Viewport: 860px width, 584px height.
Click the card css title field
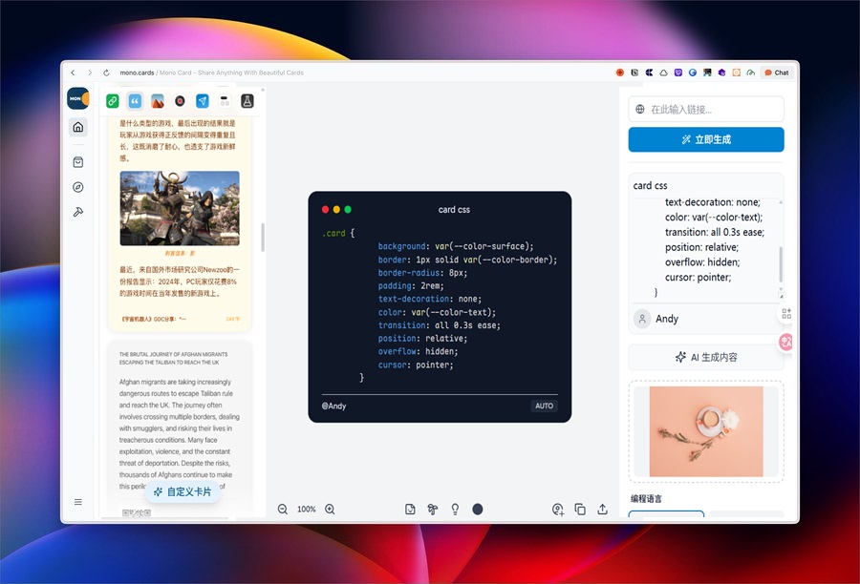[706, 186]
